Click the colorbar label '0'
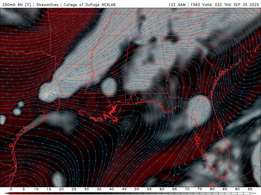 click(x=11, y=189)
